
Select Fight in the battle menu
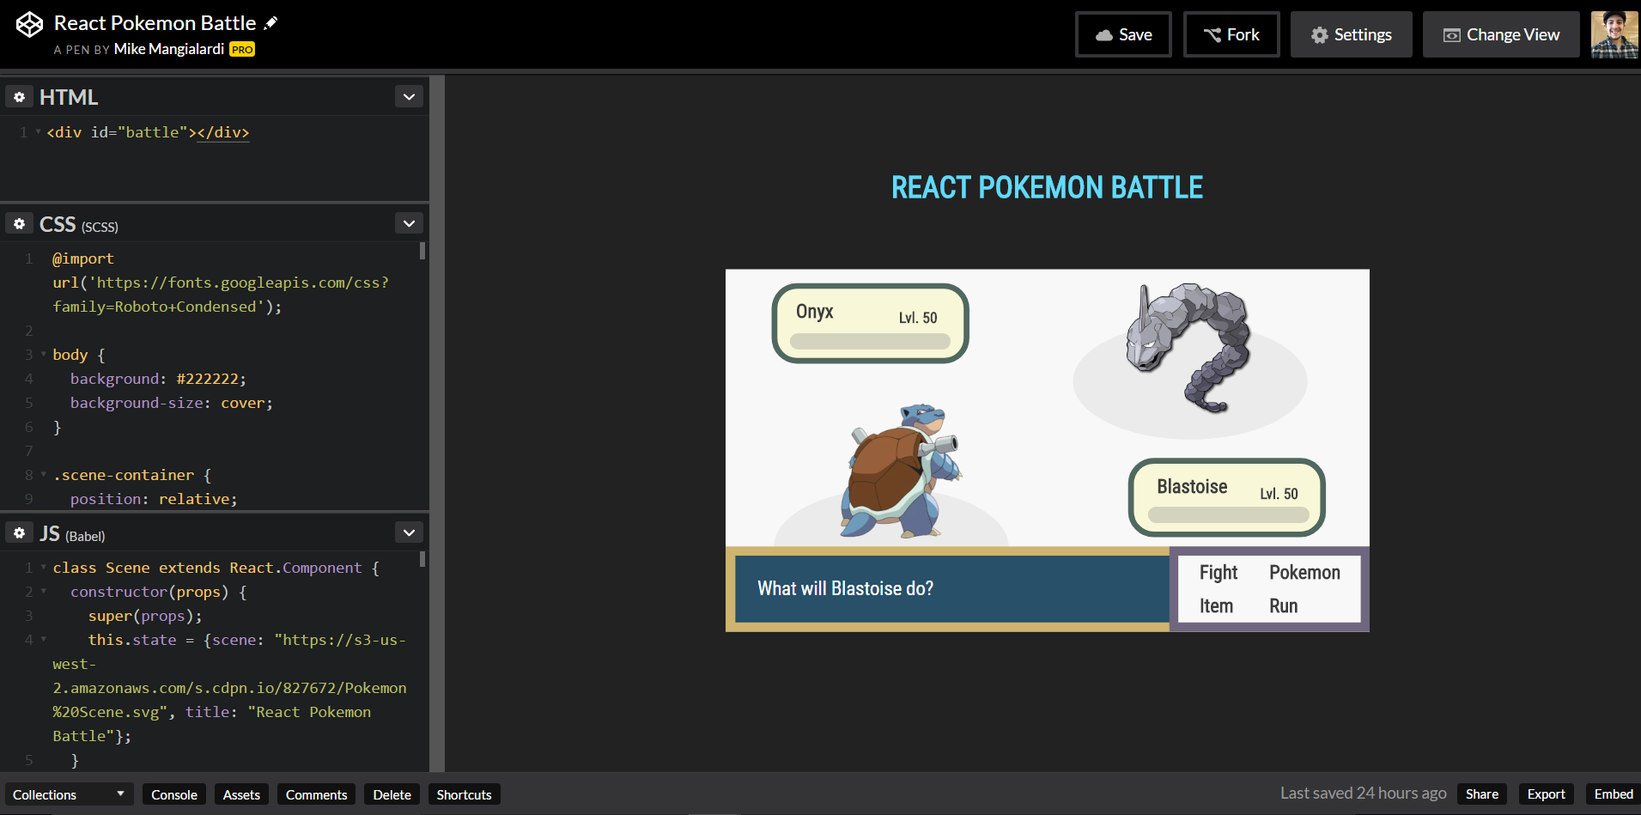tap(1218, 572)
